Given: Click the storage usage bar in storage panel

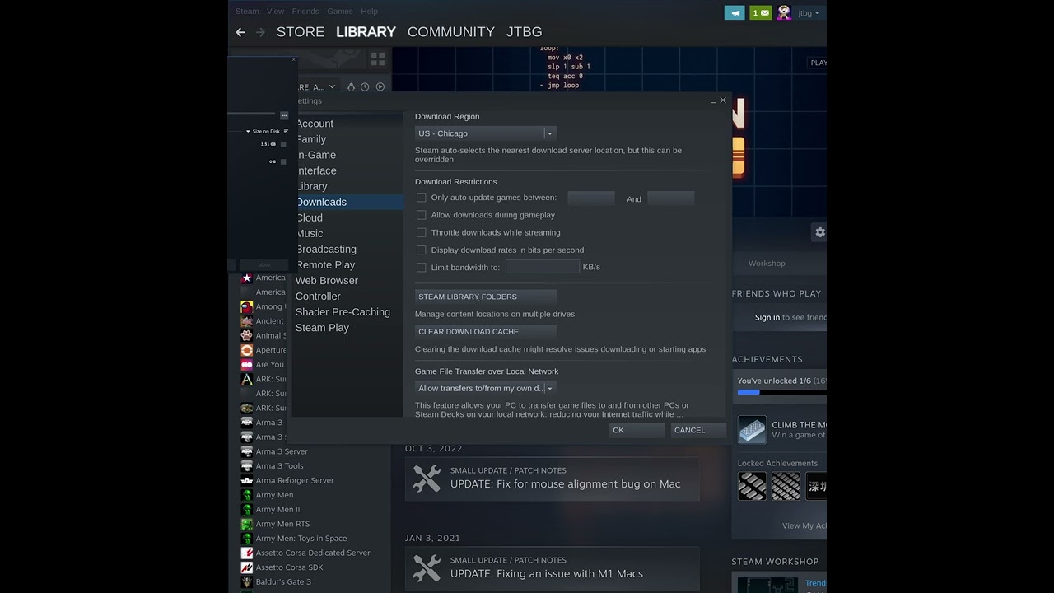Looking at the screenshot, I should point(251,114).
